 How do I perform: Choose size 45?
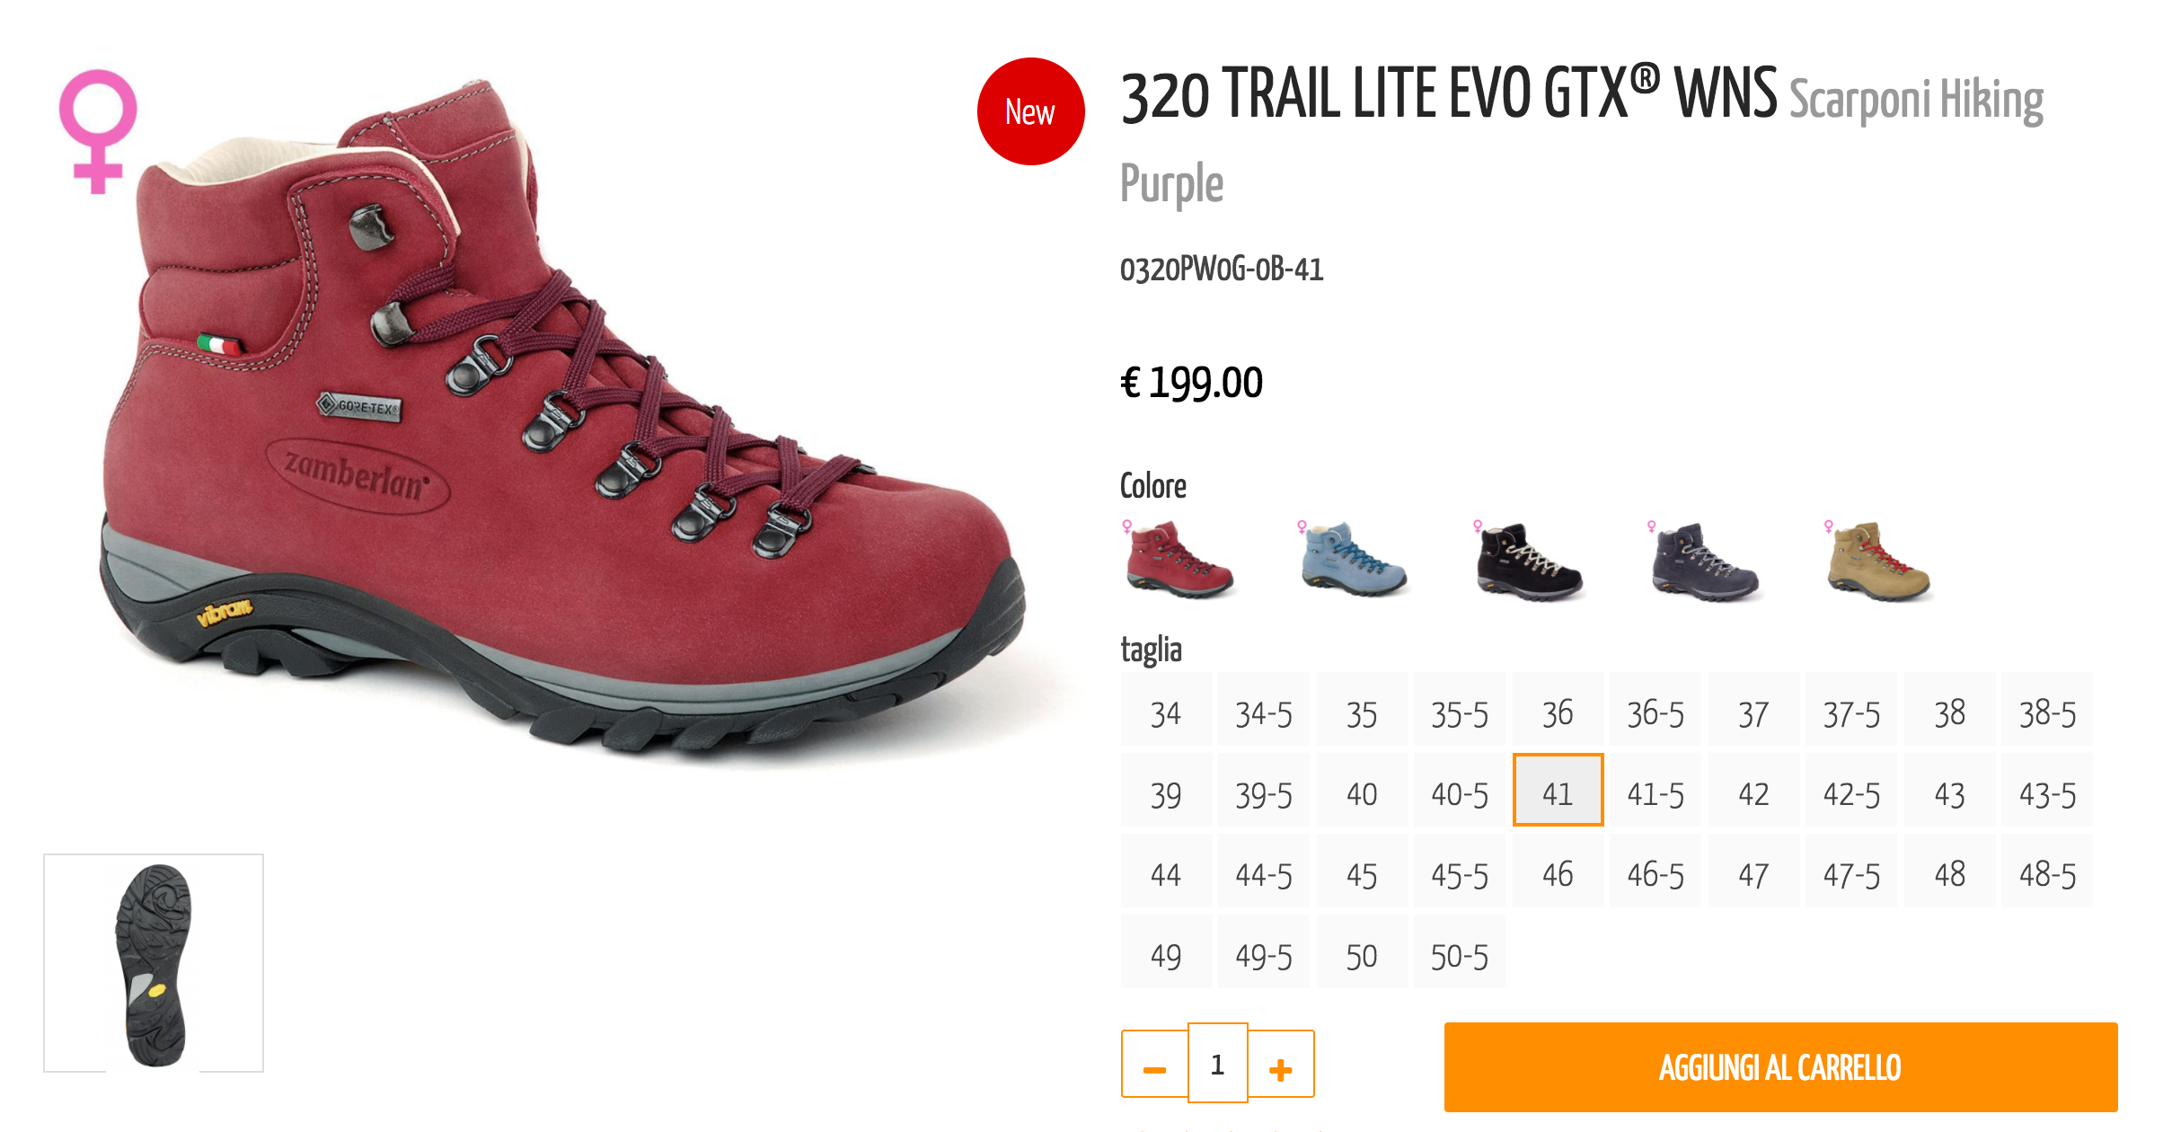[1362, 871]
